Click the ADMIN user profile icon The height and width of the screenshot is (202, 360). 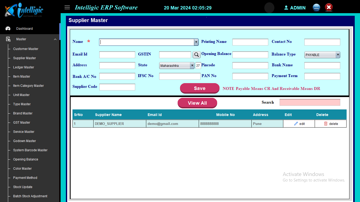click(286, 8)
